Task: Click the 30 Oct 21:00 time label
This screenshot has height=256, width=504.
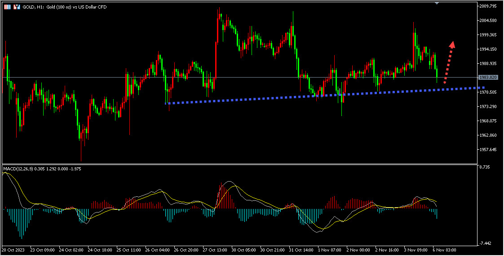Action: point(272,250)
